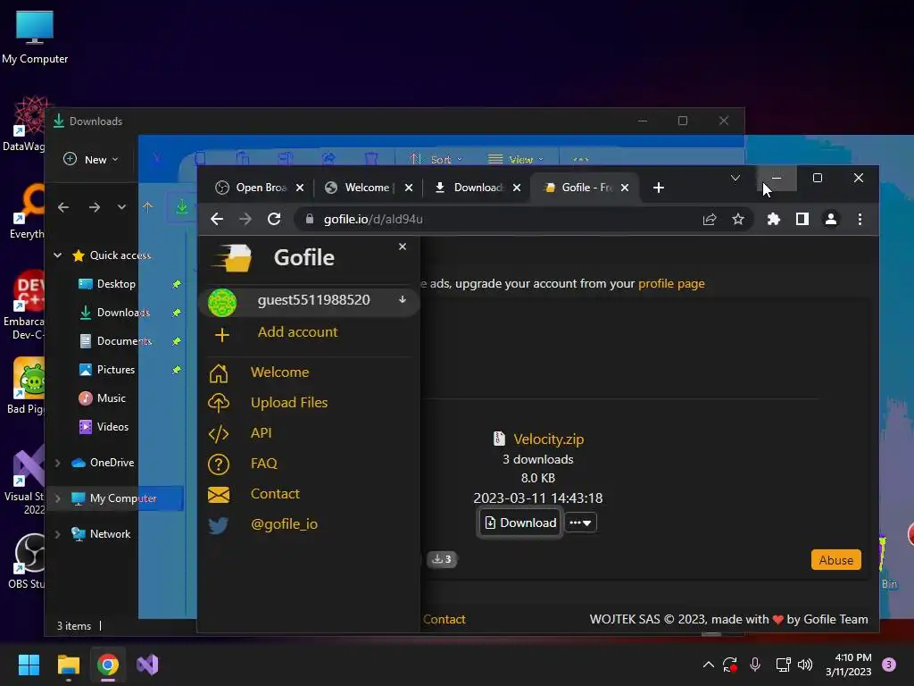The height and width of the screenshot is (686, 914).
Task: Open the Chrome extensions puzzle icon
Action: point(774,220)
